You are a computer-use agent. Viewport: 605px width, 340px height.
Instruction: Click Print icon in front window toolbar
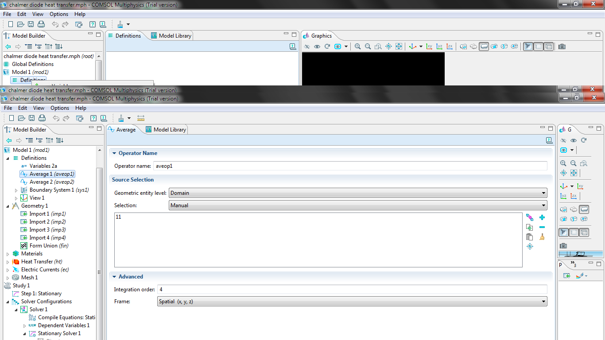tap(42, 118)
